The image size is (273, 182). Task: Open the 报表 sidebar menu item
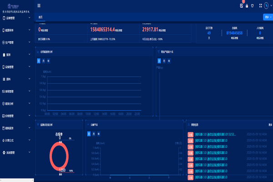[8, 55]
